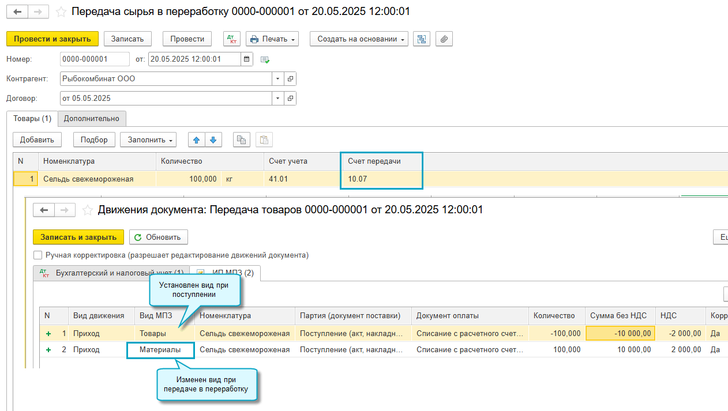Select Счет учета cell 41.01
Image resolution: width=728 pixels, height=411 pixels.
[x=302, y=179]
